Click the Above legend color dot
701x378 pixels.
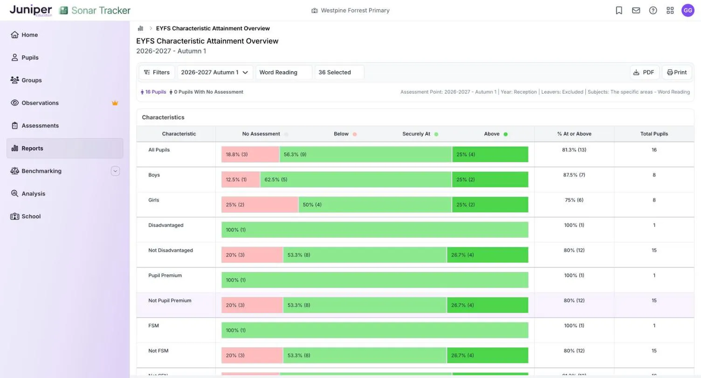pos(506,134)
